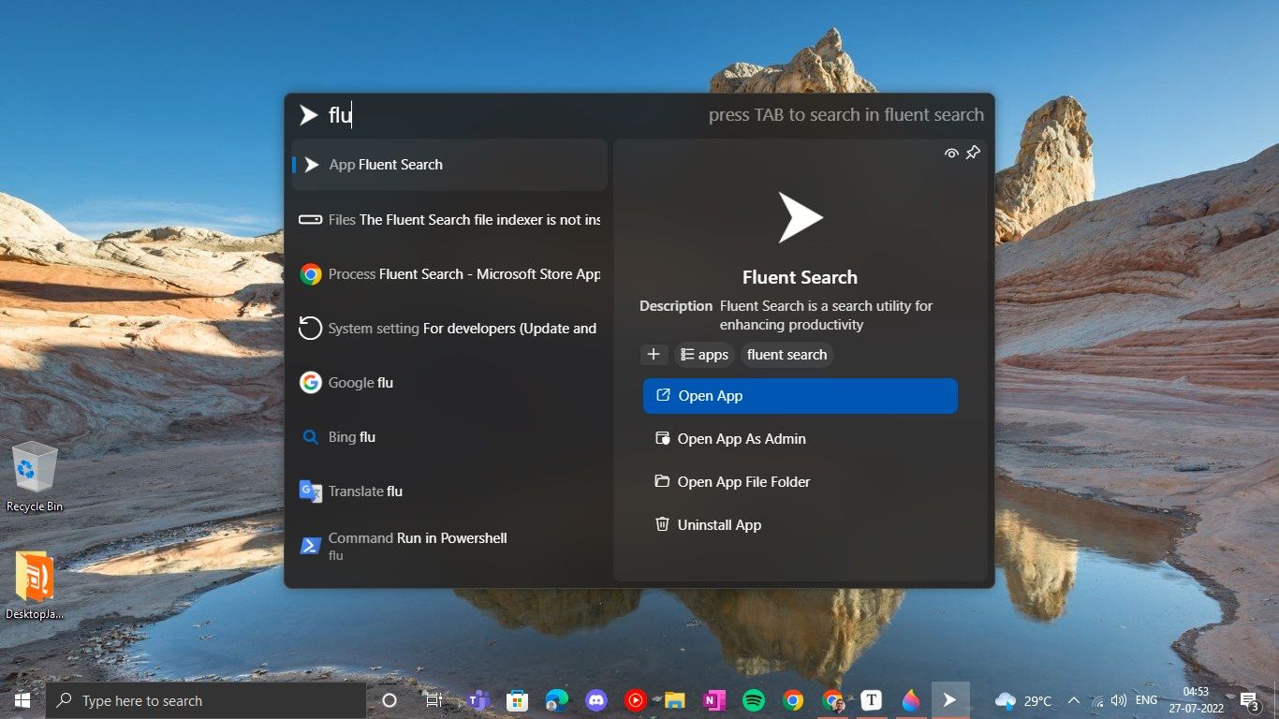Click the large Fluent Search logo in preview

click(800, 218)
